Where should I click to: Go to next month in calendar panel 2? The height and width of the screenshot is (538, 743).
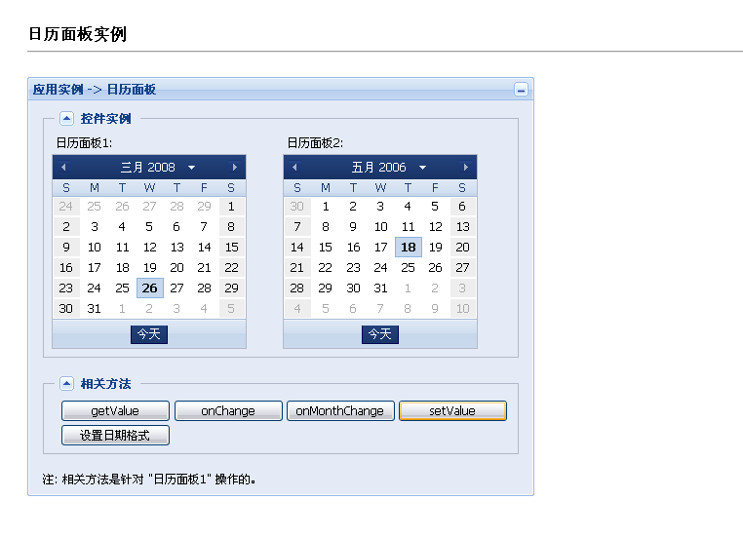pos(466,168)
